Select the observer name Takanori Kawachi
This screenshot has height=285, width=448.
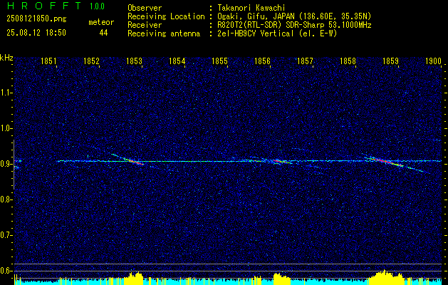point(251,8)
